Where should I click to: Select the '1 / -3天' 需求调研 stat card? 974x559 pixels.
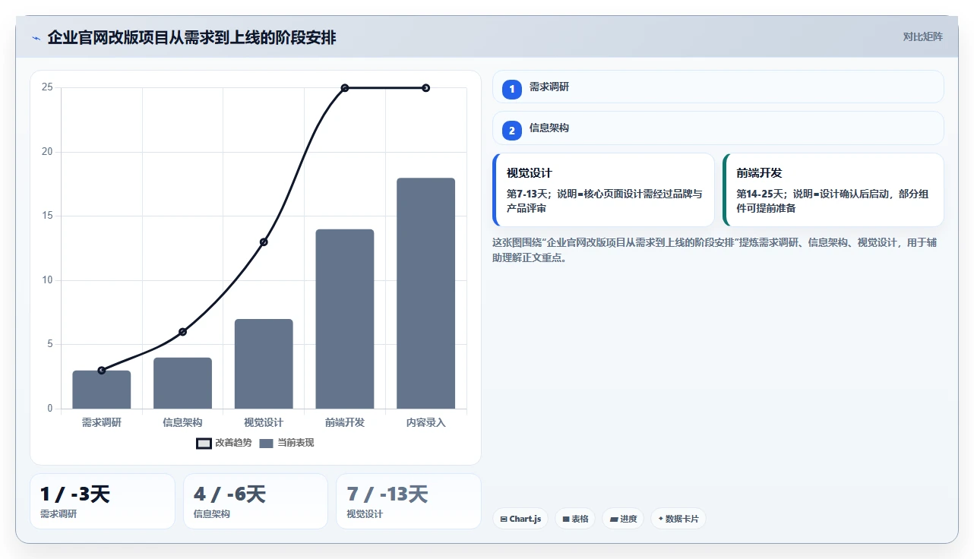(103, 501)
